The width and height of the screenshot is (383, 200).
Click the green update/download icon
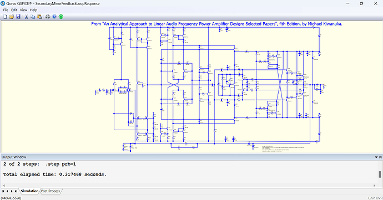[x=61, y=17]
